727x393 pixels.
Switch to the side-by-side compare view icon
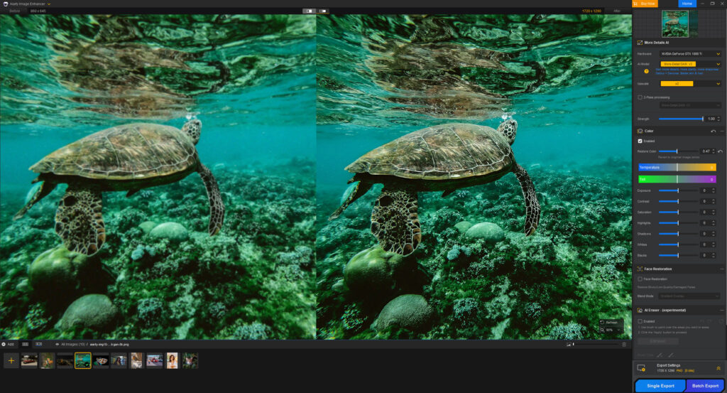tap(322, 11)
